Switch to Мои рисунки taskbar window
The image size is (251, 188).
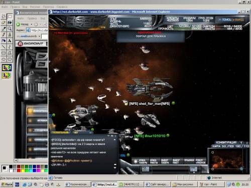(185, 184)
